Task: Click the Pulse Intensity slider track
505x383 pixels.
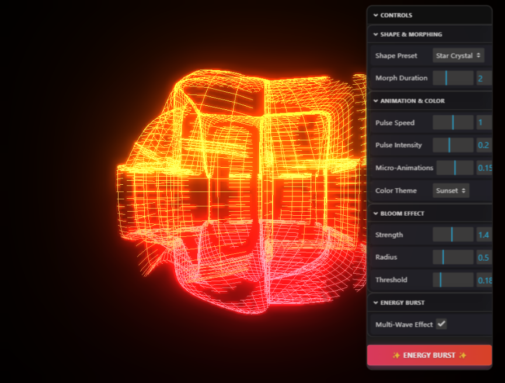Action: pos(453,145)
